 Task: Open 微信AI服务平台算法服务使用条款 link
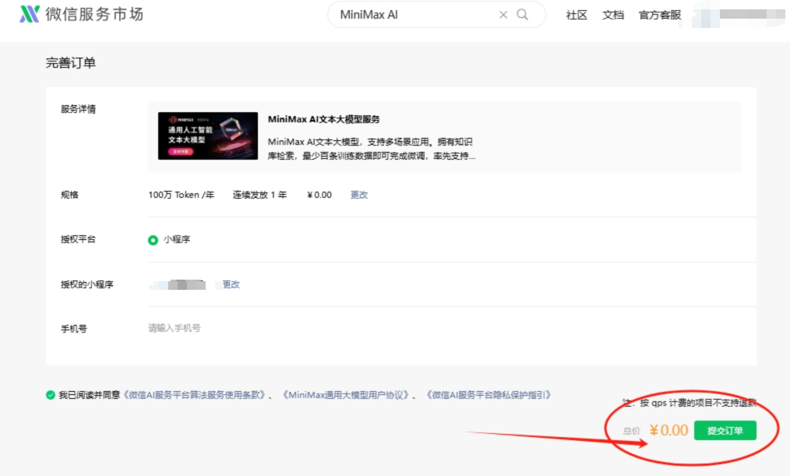click(194, 395)
